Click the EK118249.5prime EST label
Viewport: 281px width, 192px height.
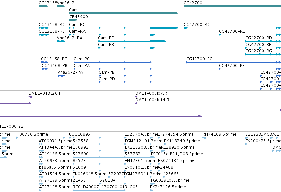(x=182, y=141)
